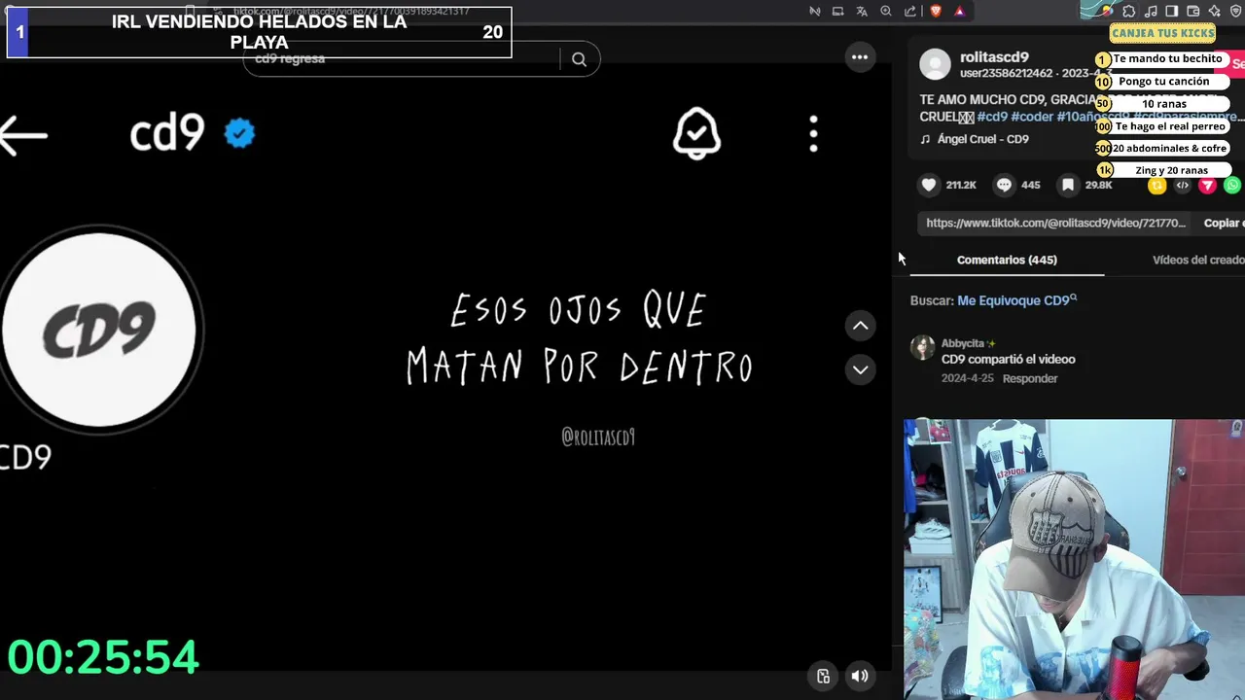Go to previous video with up chevron
The image size is (1245, 700).
tap(861, 326)
